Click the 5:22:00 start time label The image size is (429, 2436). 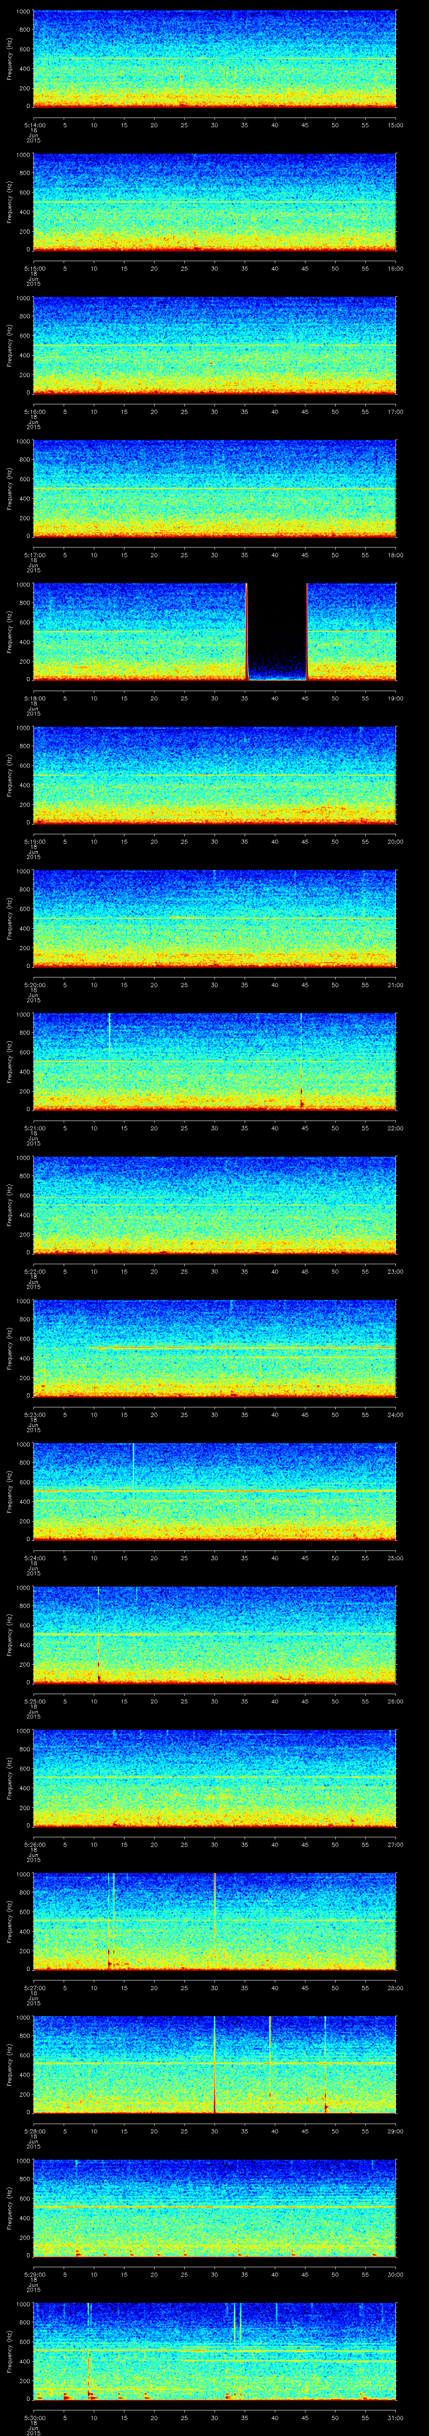(x=34, y=1271)
